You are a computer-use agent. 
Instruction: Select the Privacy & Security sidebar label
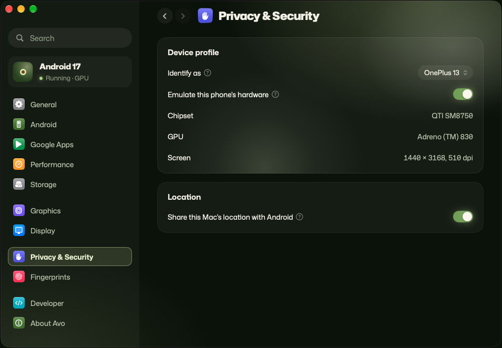coord(62,257)
